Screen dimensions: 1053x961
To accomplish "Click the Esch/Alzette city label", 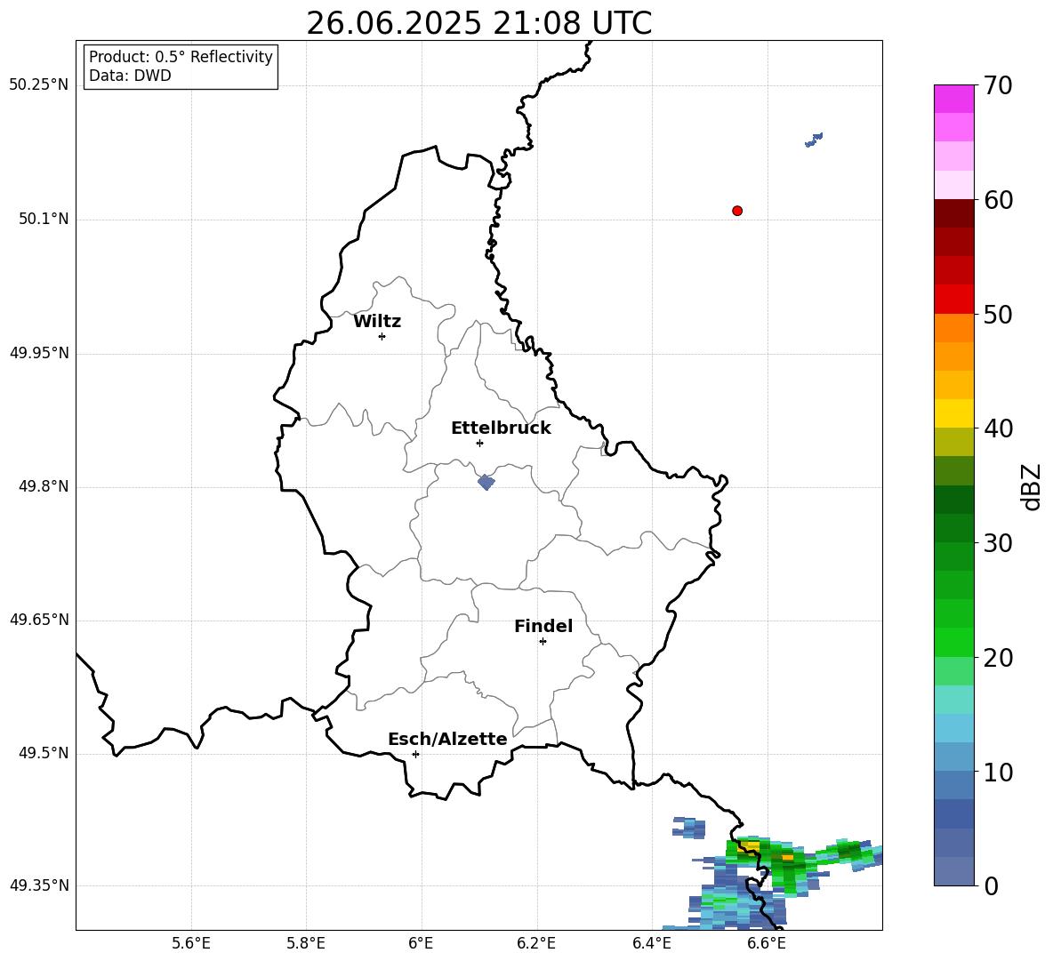I will (x=447, y=739).
